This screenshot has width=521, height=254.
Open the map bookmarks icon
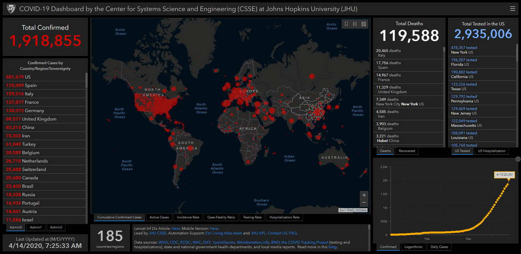pos(346,24)
